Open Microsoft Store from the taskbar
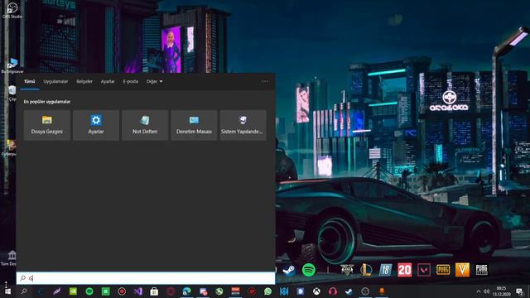This screenshot has height=298, width=530. (154, 291)
